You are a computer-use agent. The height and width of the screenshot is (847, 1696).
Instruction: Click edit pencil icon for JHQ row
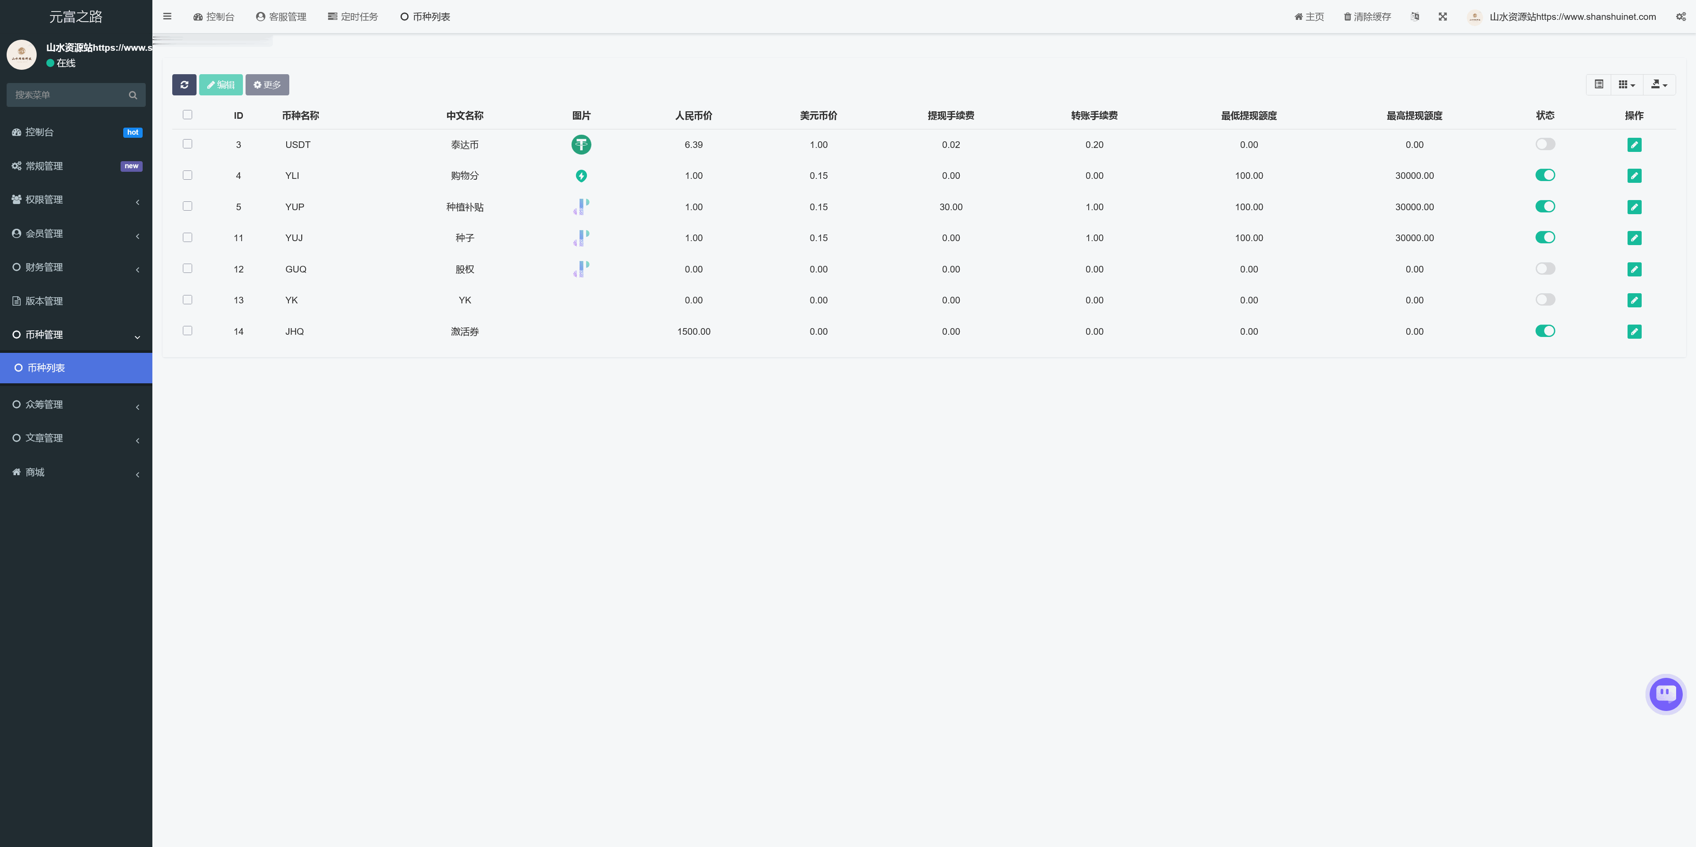pos(1633,332)
